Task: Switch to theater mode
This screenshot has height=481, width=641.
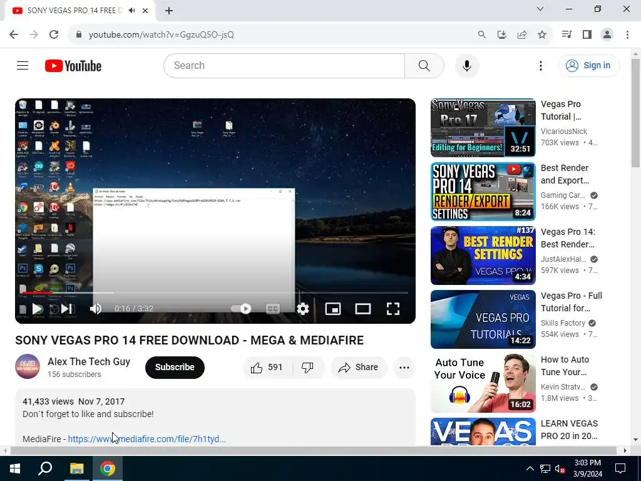Action: tap(362, 309)
